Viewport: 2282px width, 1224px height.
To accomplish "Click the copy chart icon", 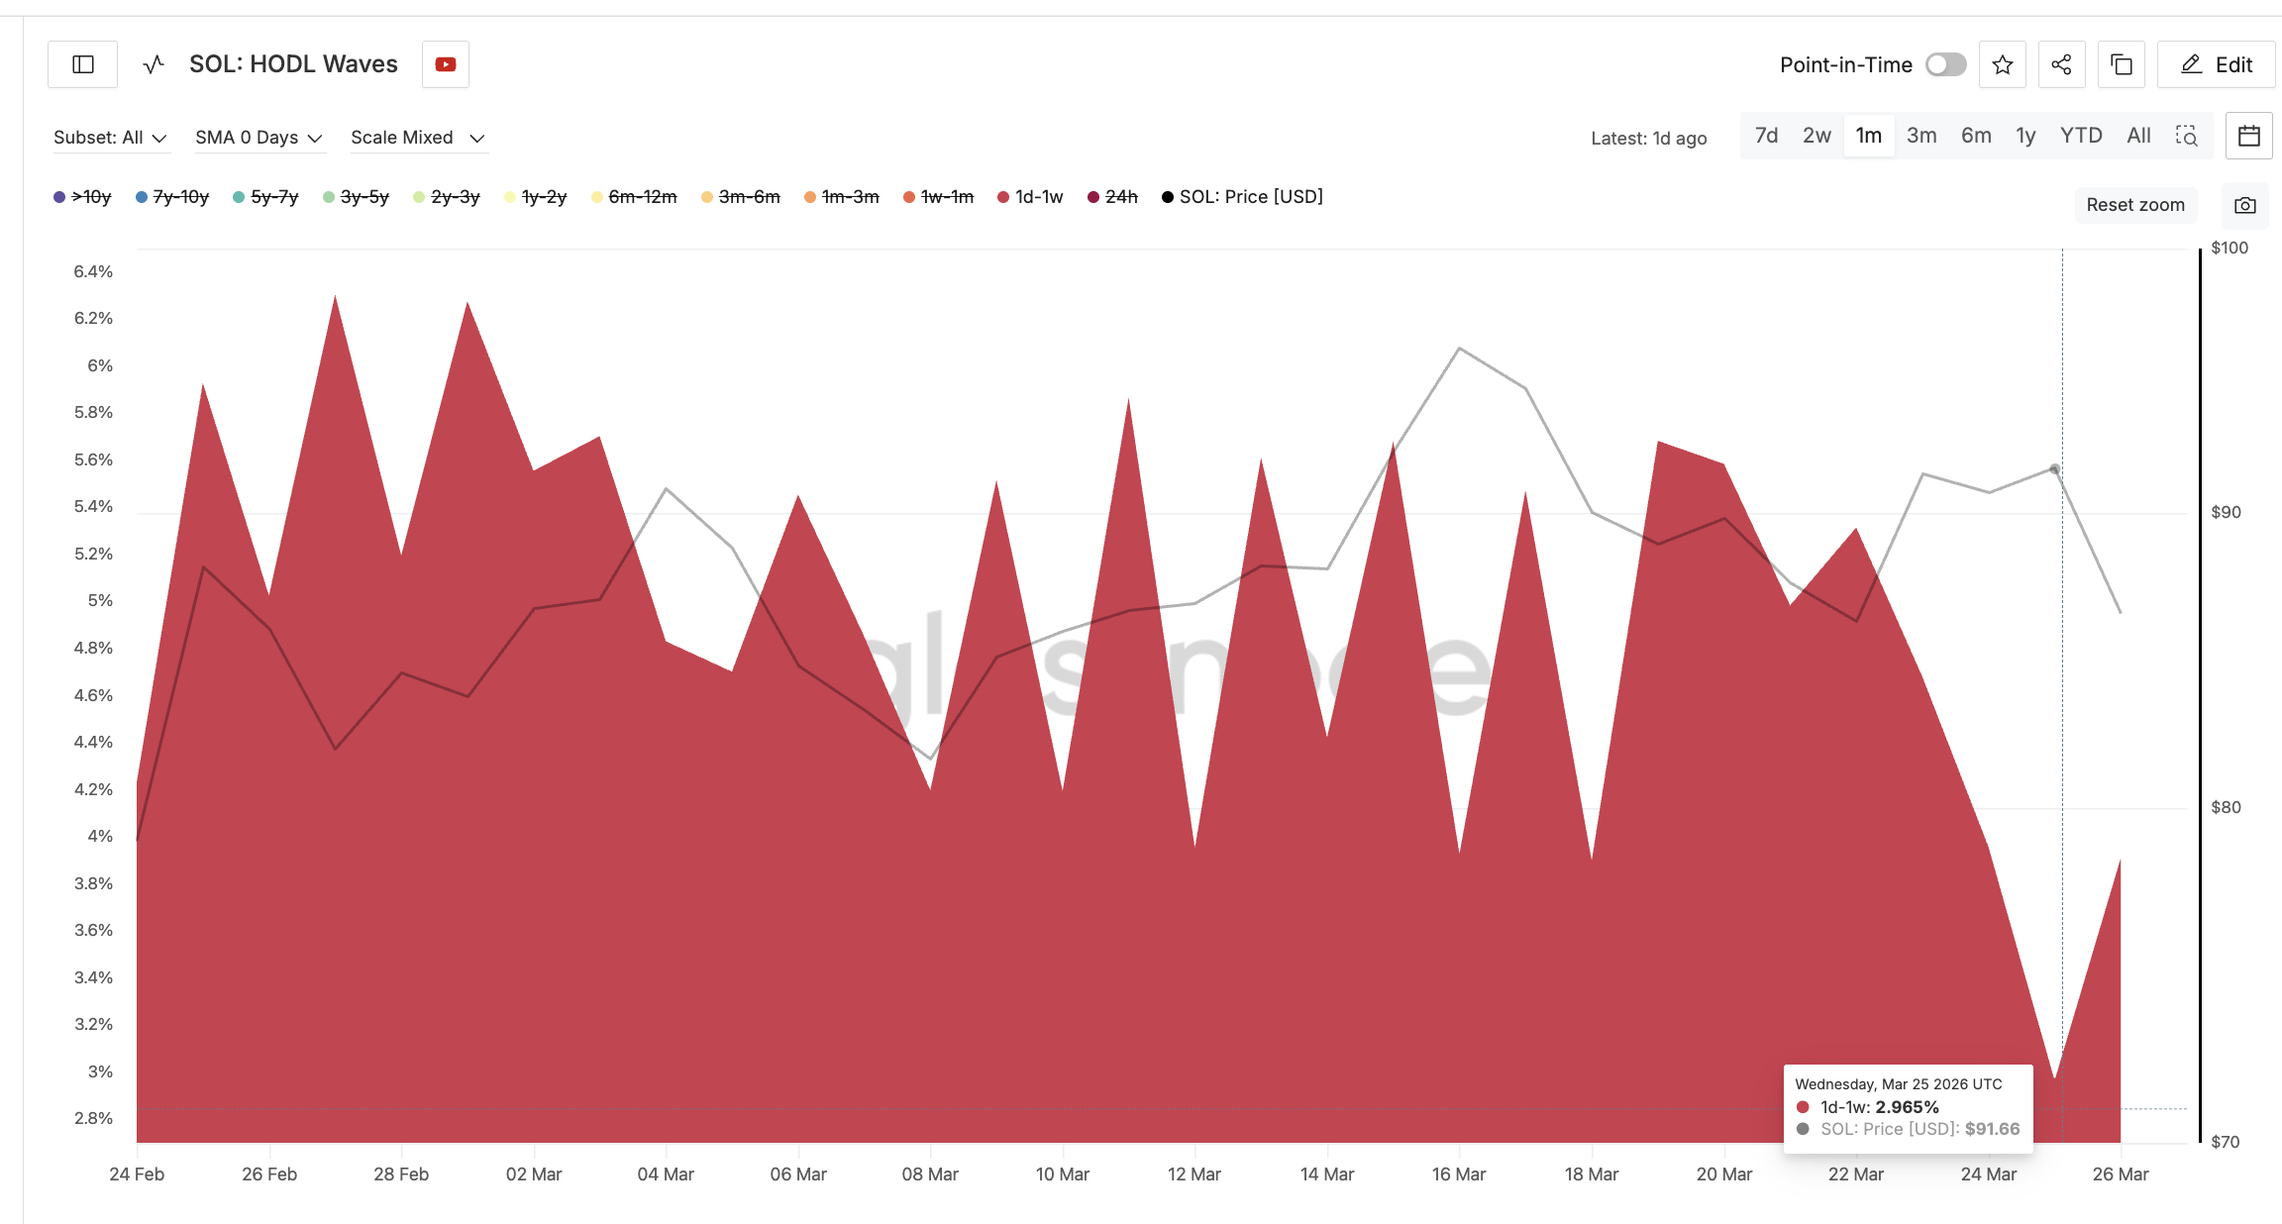I will click(2121, 63).
